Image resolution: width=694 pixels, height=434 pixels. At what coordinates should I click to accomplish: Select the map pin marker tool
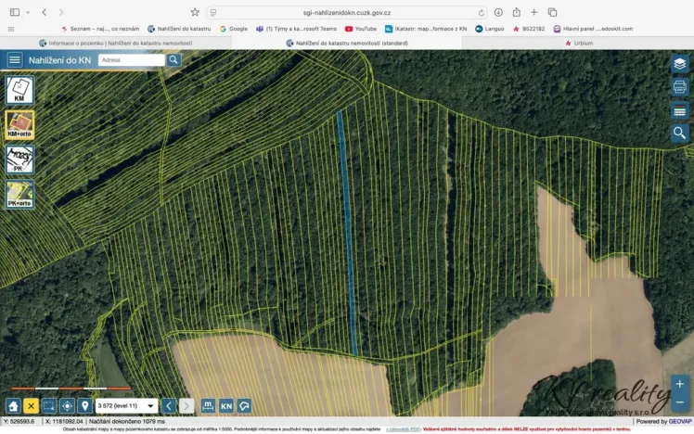[84, 405]
